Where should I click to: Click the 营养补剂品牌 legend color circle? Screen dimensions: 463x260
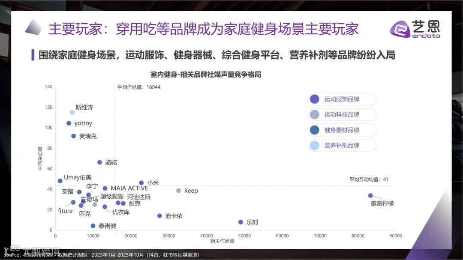click(x=315, y=145)
